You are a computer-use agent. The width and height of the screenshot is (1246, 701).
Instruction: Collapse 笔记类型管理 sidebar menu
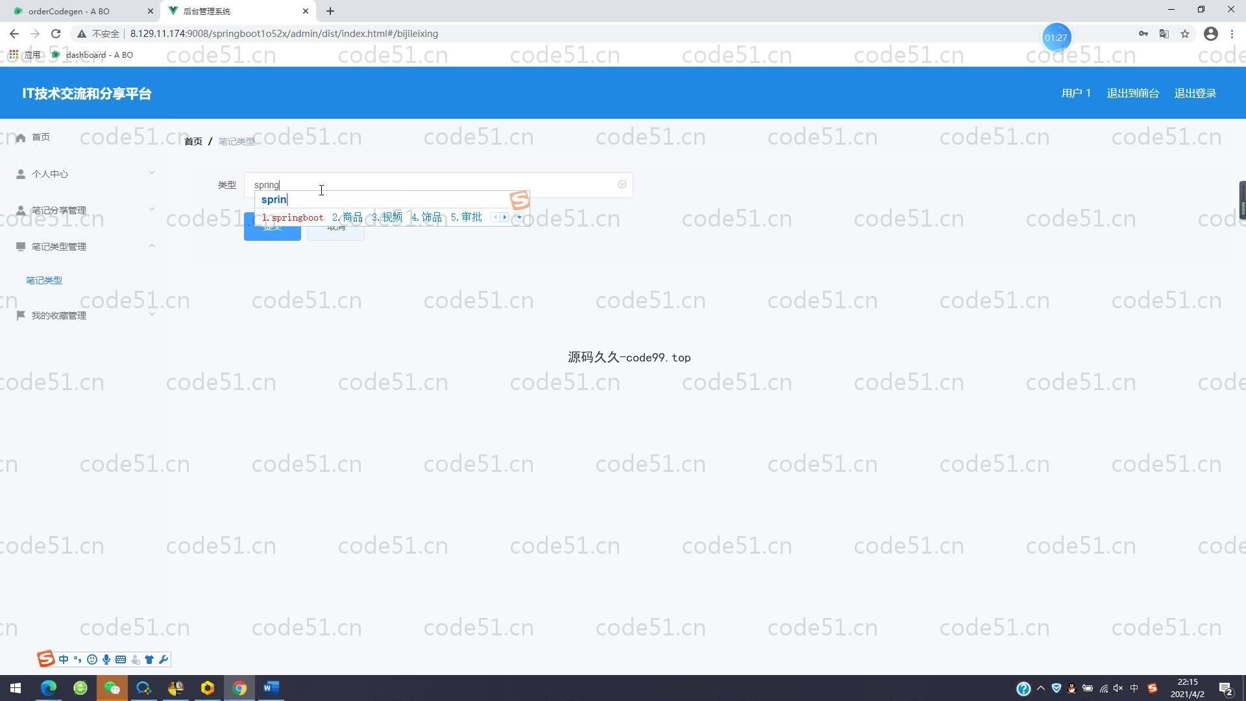(84, 247)
